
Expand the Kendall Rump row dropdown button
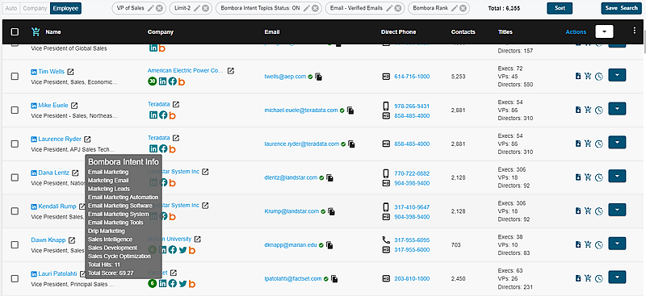click(617, 210)
